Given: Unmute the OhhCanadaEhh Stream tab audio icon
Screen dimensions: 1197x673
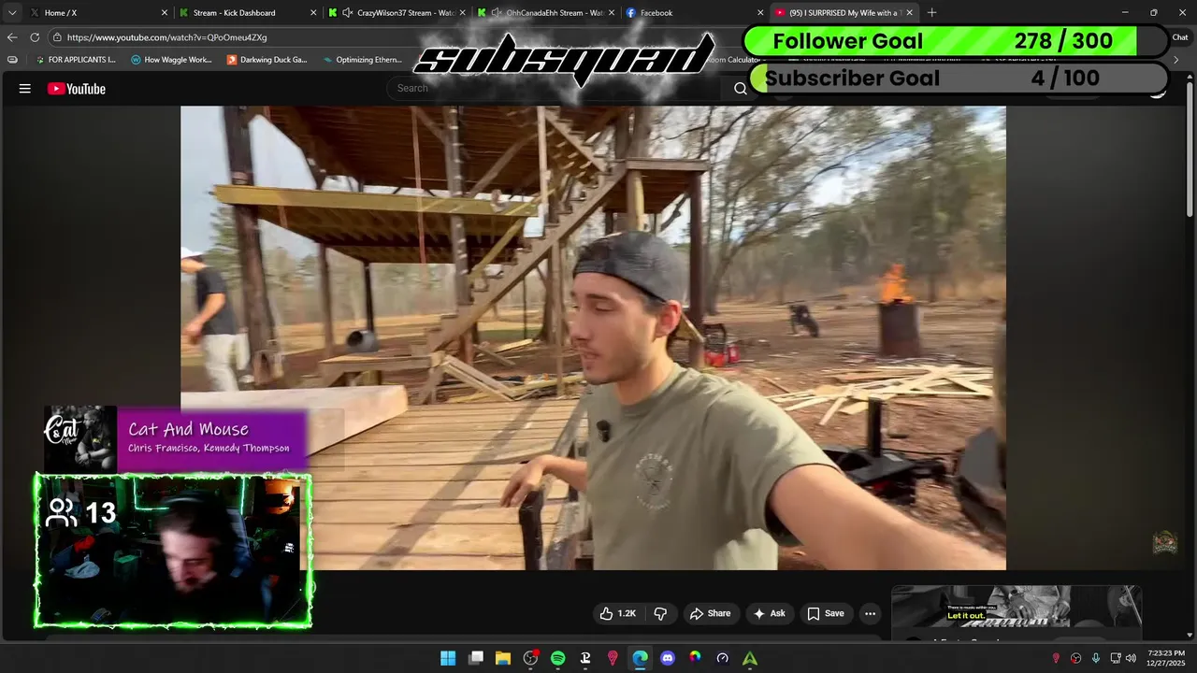Looking at the screenshot, I should pyautogui.click(x=496, y=13).
